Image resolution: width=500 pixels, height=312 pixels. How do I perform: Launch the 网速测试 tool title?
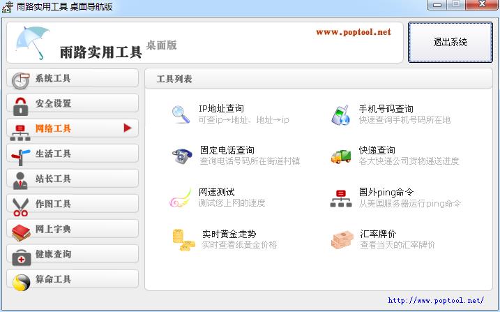216,192
